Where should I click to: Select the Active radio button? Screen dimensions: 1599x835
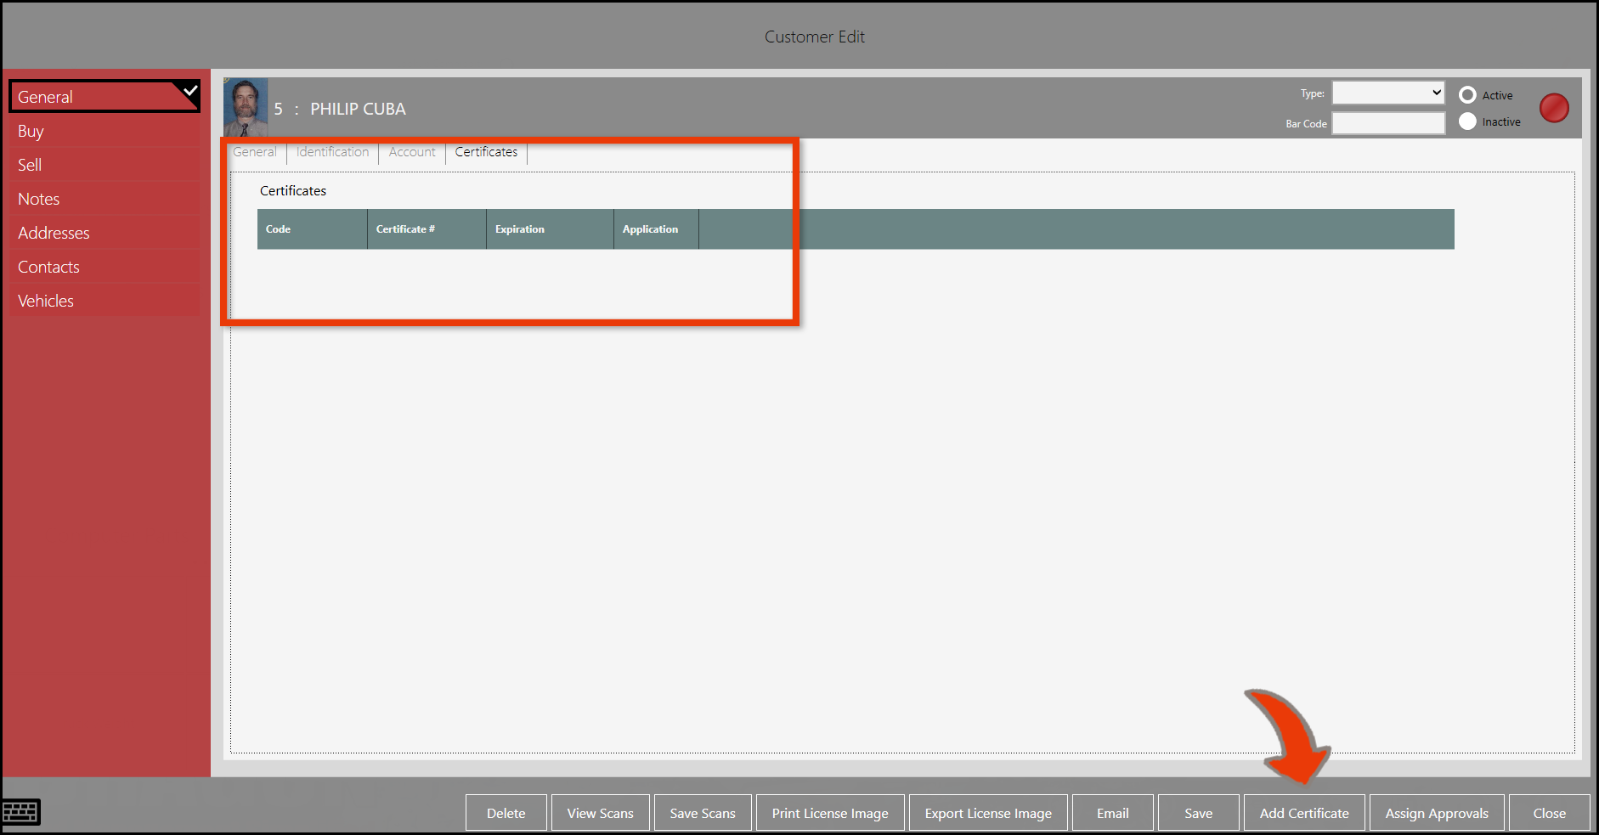(1467, 95)
